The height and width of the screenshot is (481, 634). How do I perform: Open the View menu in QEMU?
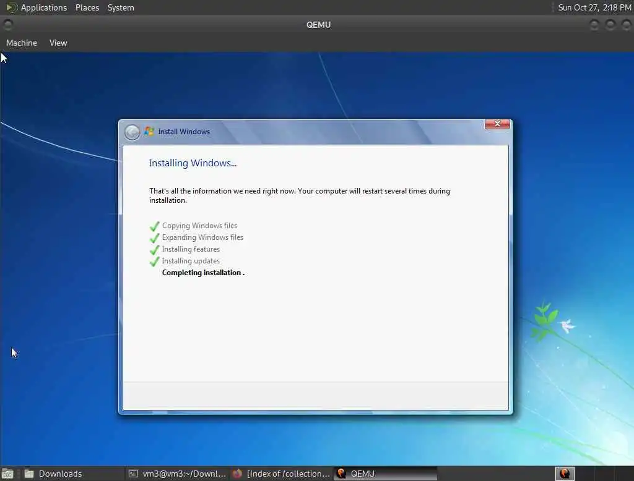point(58,43)
